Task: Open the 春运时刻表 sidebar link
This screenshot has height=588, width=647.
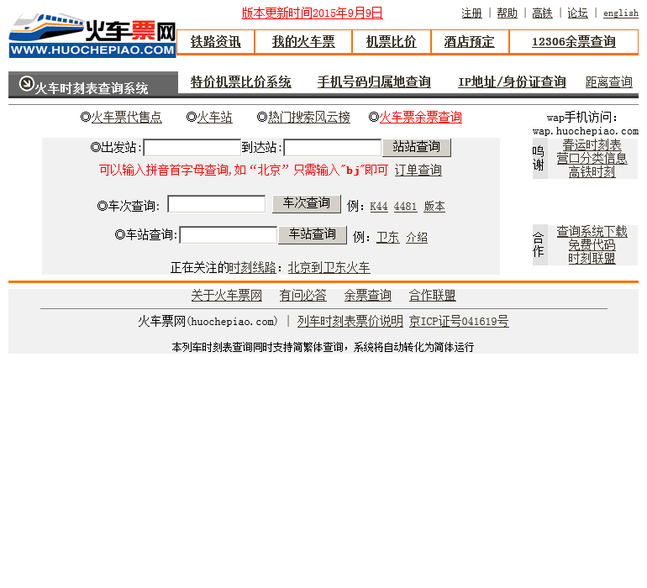Action: (592, 145)
